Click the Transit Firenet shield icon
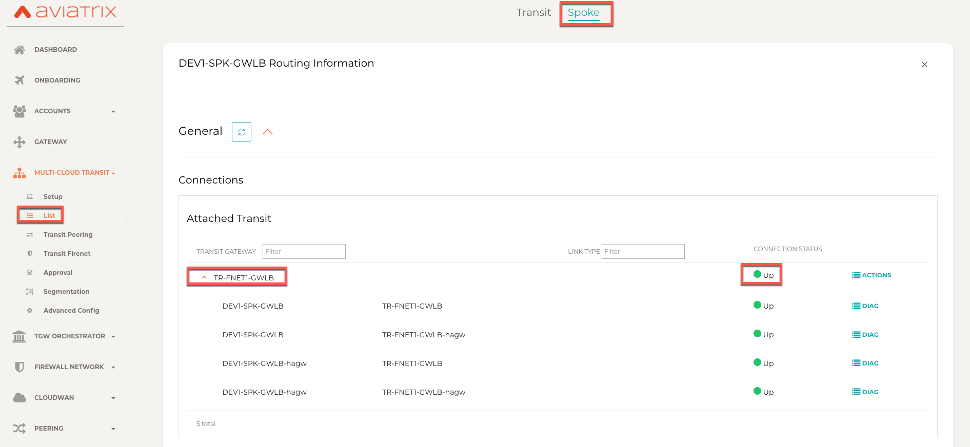 point(30,254)
